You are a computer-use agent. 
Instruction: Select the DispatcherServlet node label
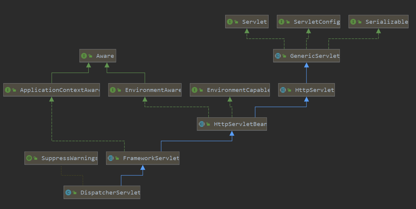tap(110, 192)
